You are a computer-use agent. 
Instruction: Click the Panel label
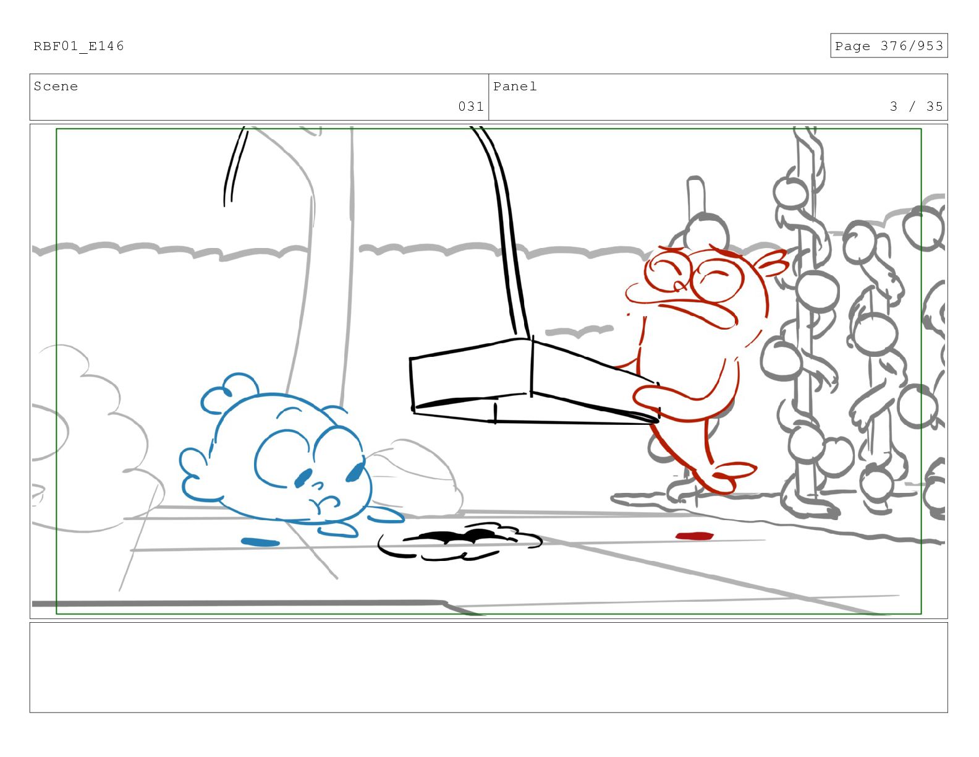(515, 87)
